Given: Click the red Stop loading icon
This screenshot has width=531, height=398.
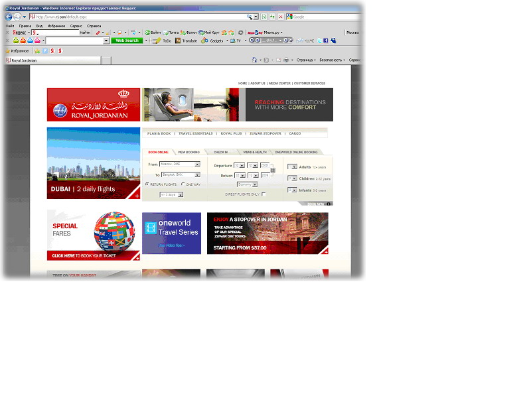Looking at the screenshot, I should click(280, 17).
